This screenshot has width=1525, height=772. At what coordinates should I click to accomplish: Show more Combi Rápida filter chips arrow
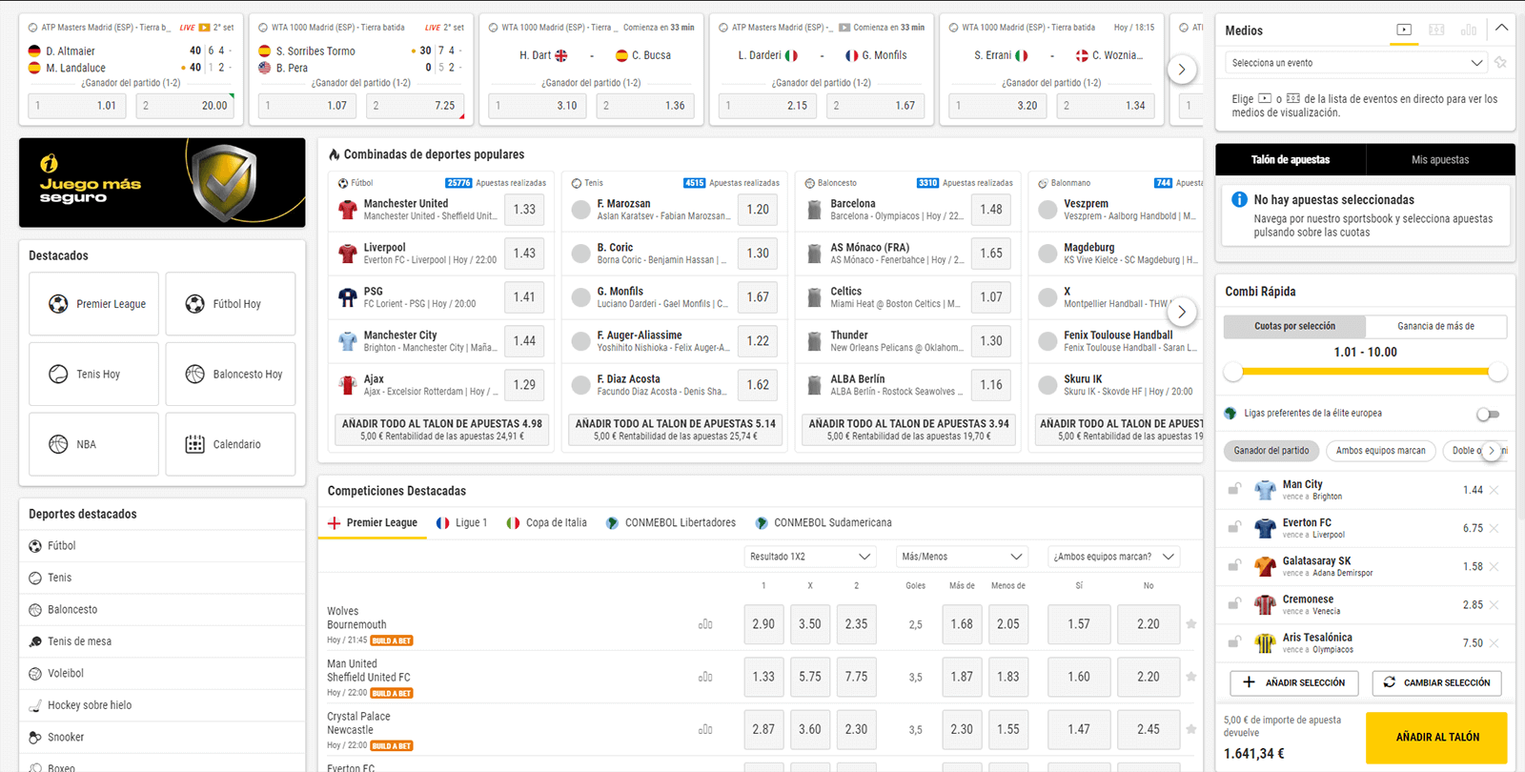pyautogui.click(x=1492, y=451)
